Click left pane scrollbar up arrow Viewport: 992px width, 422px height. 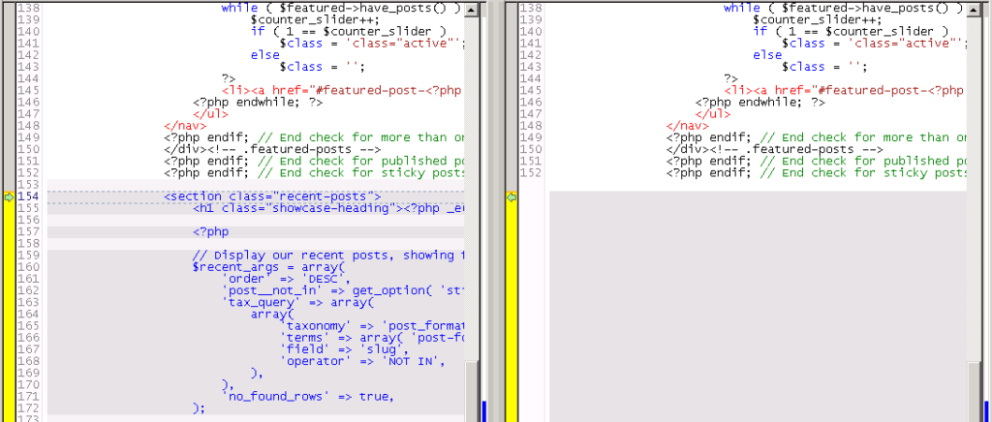pos(471,10)
